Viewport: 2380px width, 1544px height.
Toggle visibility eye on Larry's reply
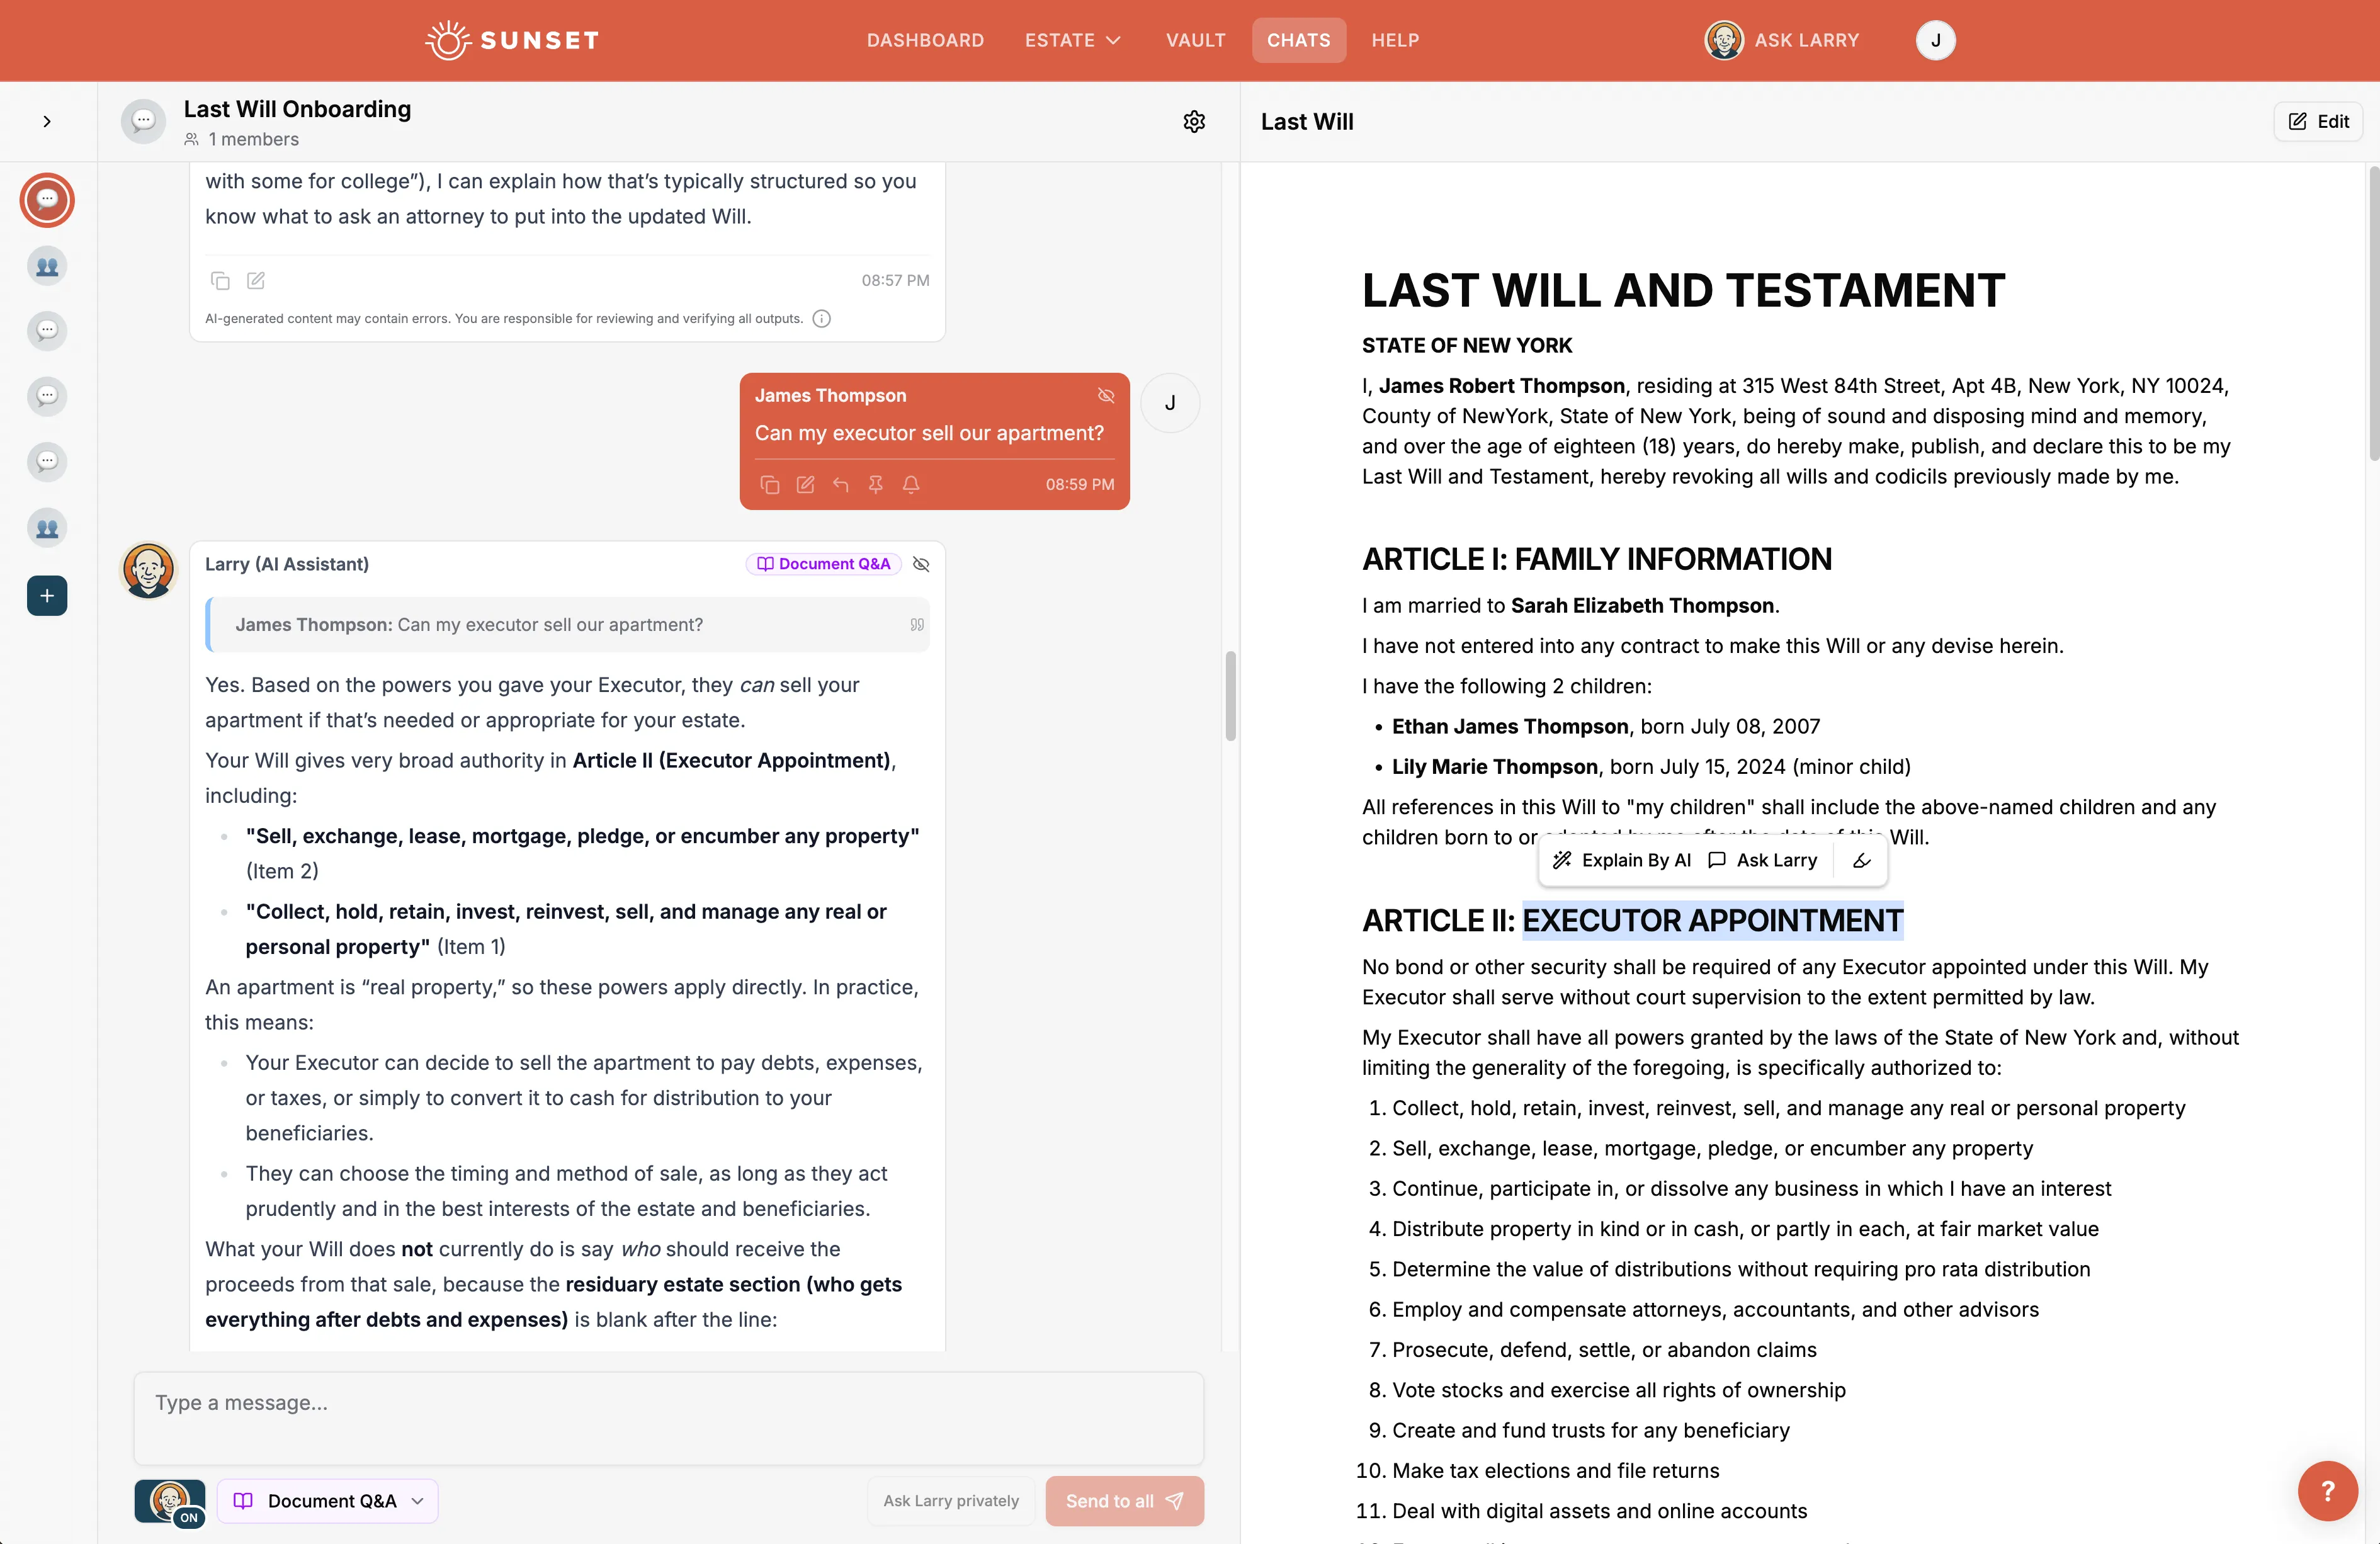point(921,564)
